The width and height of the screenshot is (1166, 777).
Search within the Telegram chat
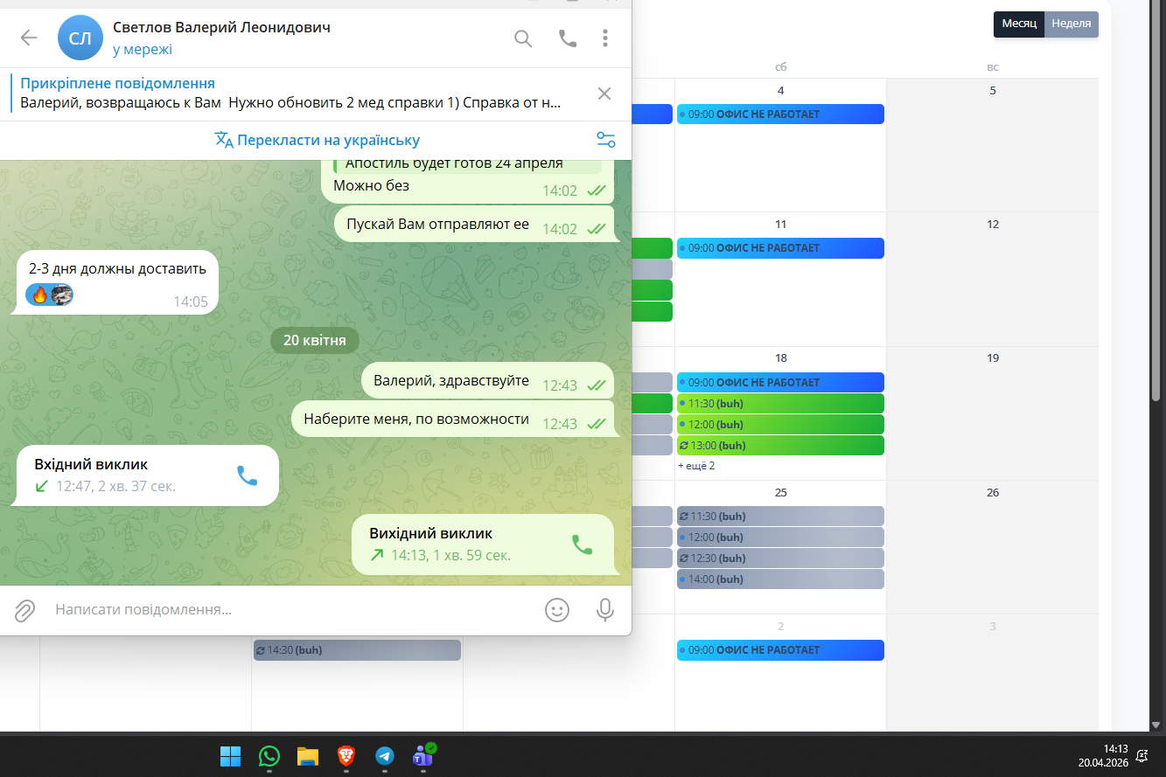523,38
